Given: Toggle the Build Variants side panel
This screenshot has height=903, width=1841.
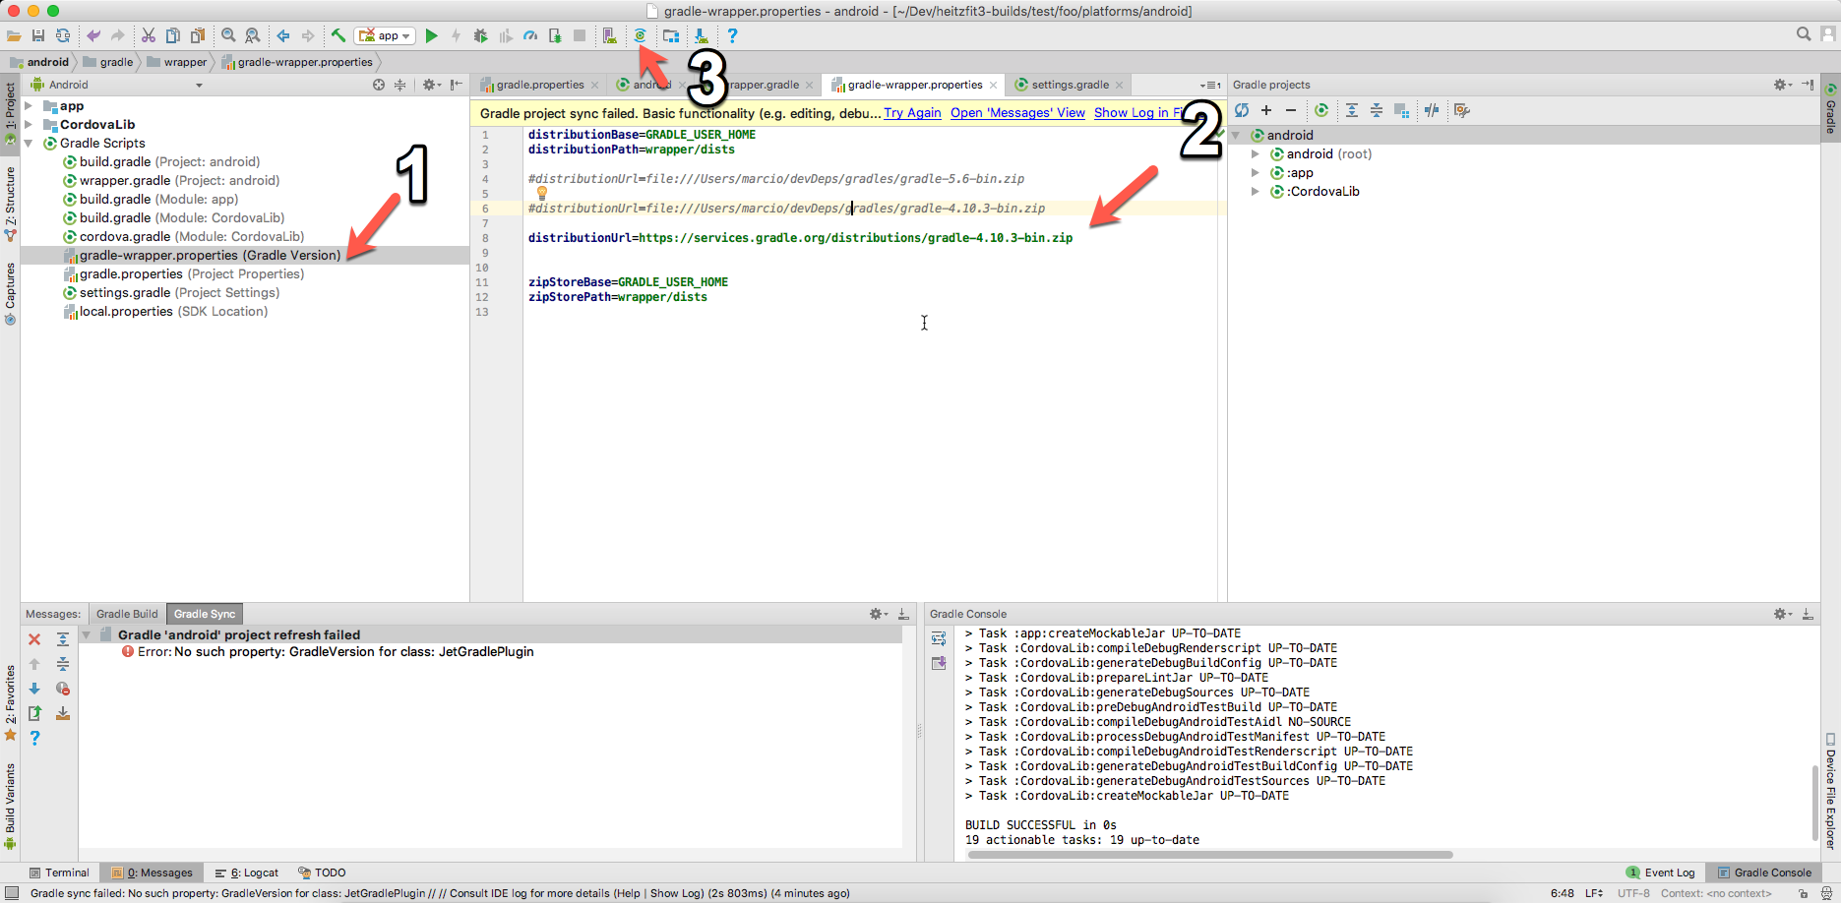Looking at the screenshot, I should coord(10,806).
